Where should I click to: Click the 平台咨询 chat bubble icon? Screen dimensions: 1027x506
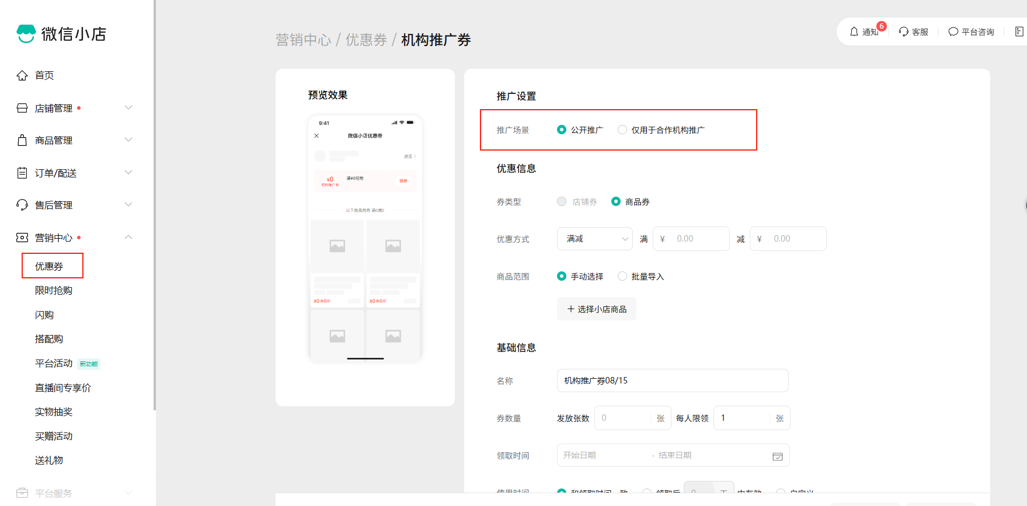click(x=953, y=32)
